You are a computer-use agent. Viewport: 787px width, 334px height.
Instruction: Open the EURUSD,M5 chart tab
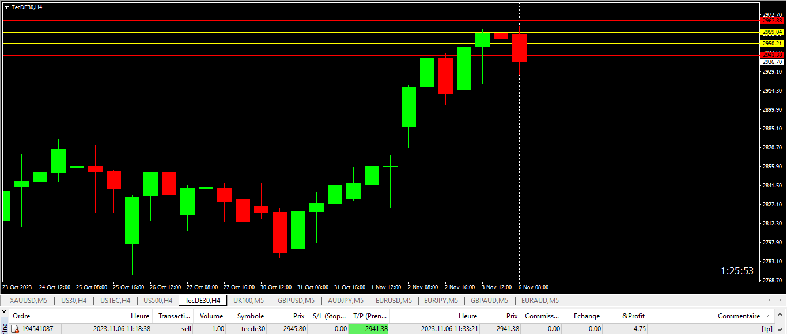pyautogui.click(x=395, y=300)
